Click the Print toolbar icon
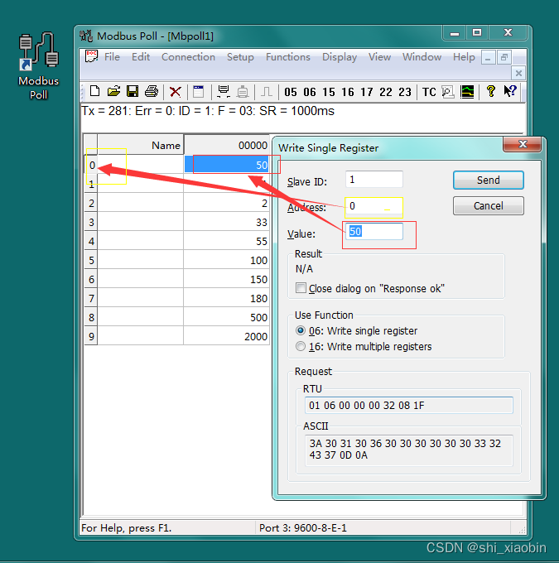This screenshot has height=563, width=559. 152,91
